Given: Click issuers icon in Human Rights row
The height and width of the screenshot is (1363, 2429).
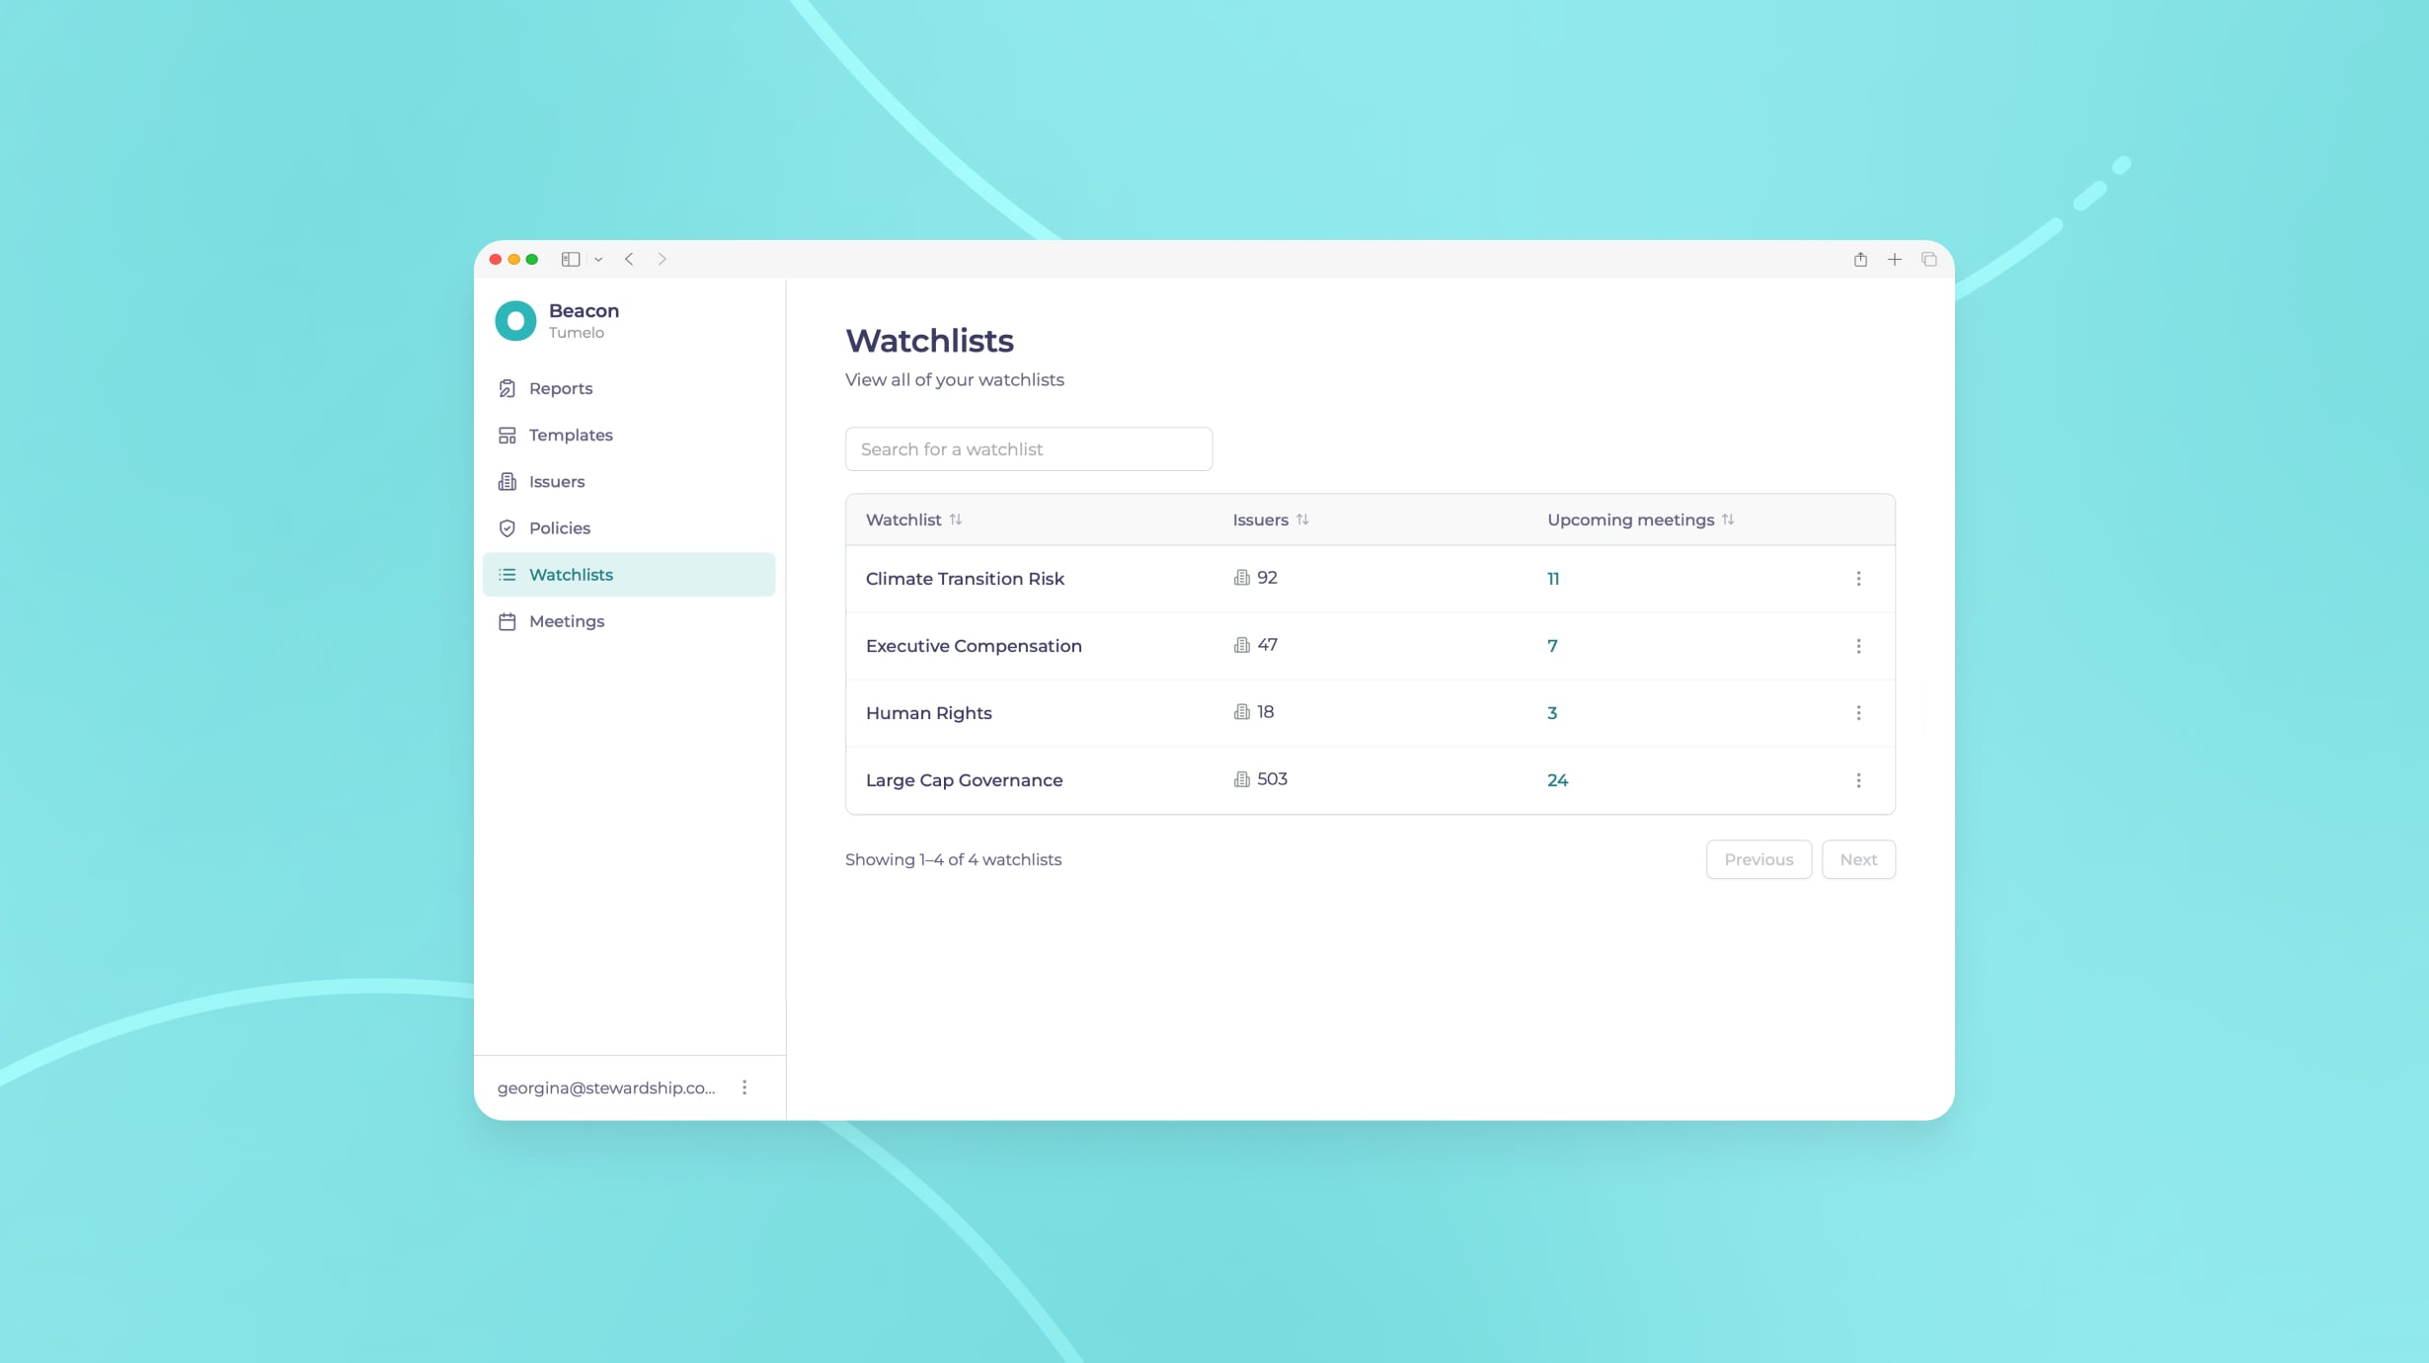Looking at the screenshot, I should tap(1242, 712).
